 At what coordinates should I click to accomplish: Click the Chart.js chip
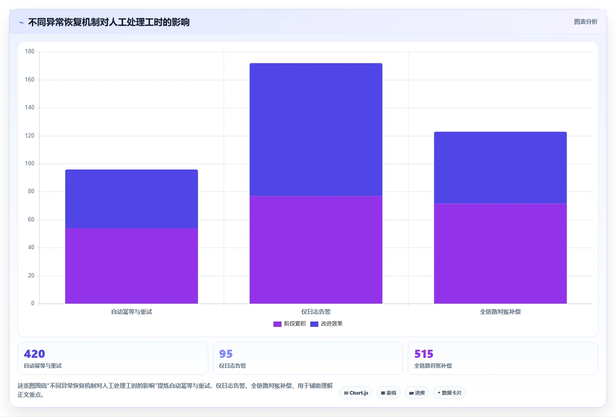point(356,393)
